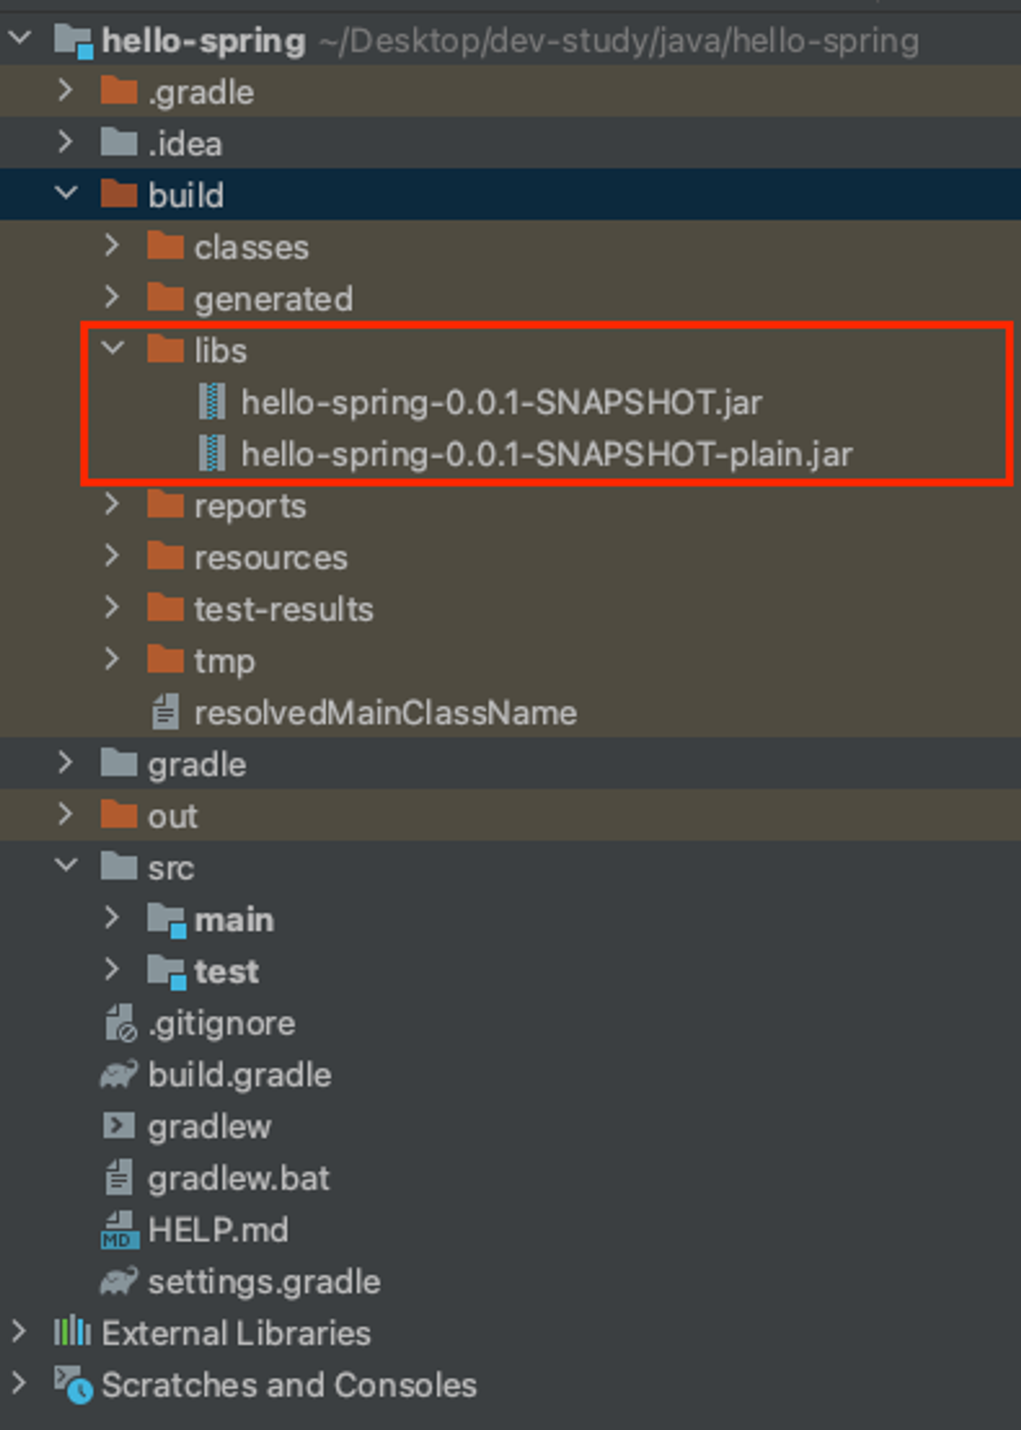Click the .gitignore file icon
Screen dimensions: 1021x1430
click(119, 1023)
